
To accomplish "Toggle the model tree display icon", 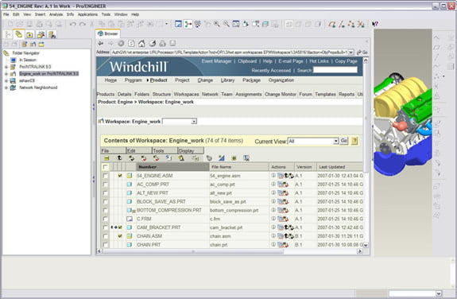I will click(188, 24).
